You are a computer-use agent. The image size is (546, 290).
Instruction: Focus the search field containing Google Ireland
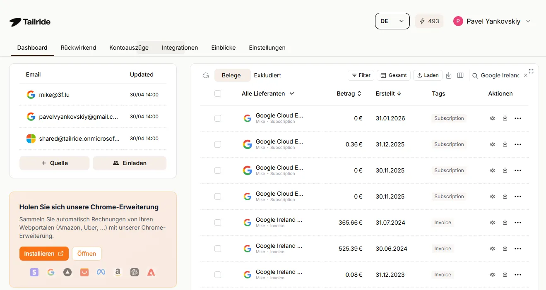[500, 75]
